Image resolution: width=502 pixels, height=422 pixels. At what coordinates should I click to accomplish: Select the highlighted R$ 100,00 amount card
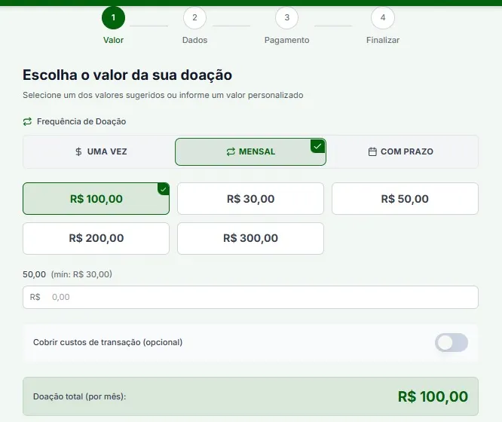point(96,198)
